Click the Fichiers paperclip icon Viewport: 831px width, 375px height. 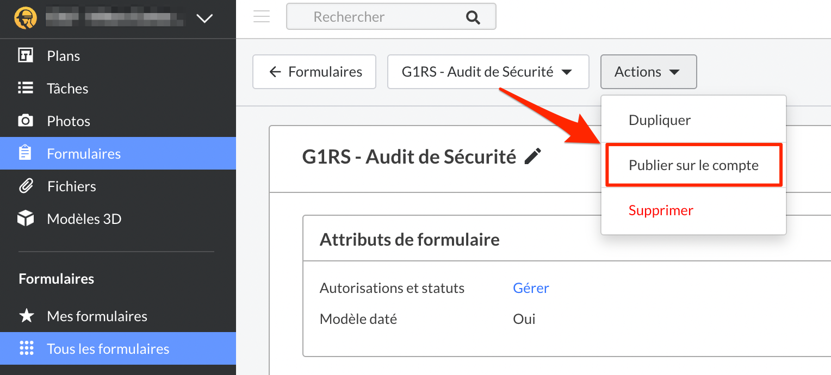pyautogui.click(x=26, y=186)
